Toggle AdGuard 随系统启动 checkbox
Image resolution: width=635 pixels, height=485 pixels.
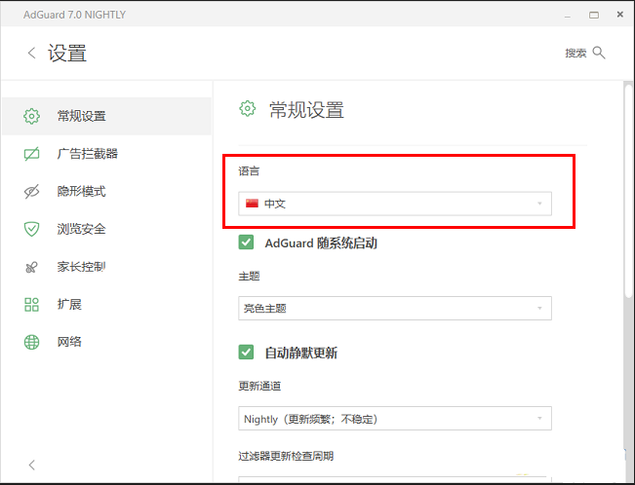click(x=247, y=242)
